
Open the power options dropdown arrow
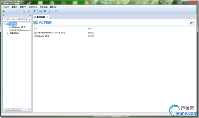click(x=7, y=11)
